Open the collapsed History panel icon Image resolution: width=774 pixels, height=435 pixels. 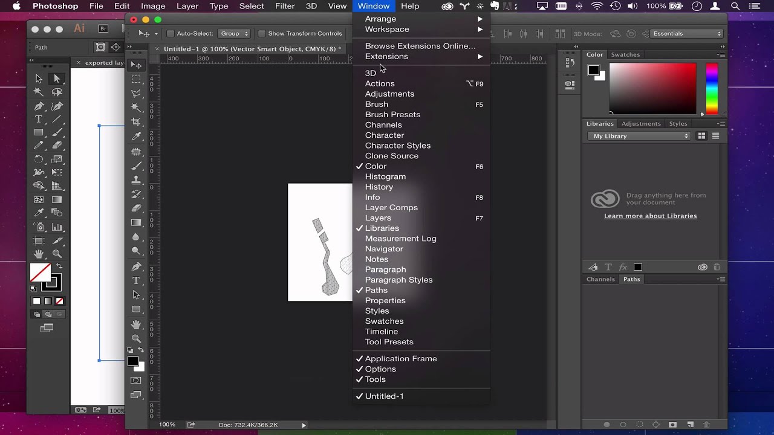[x=570, y=62]
